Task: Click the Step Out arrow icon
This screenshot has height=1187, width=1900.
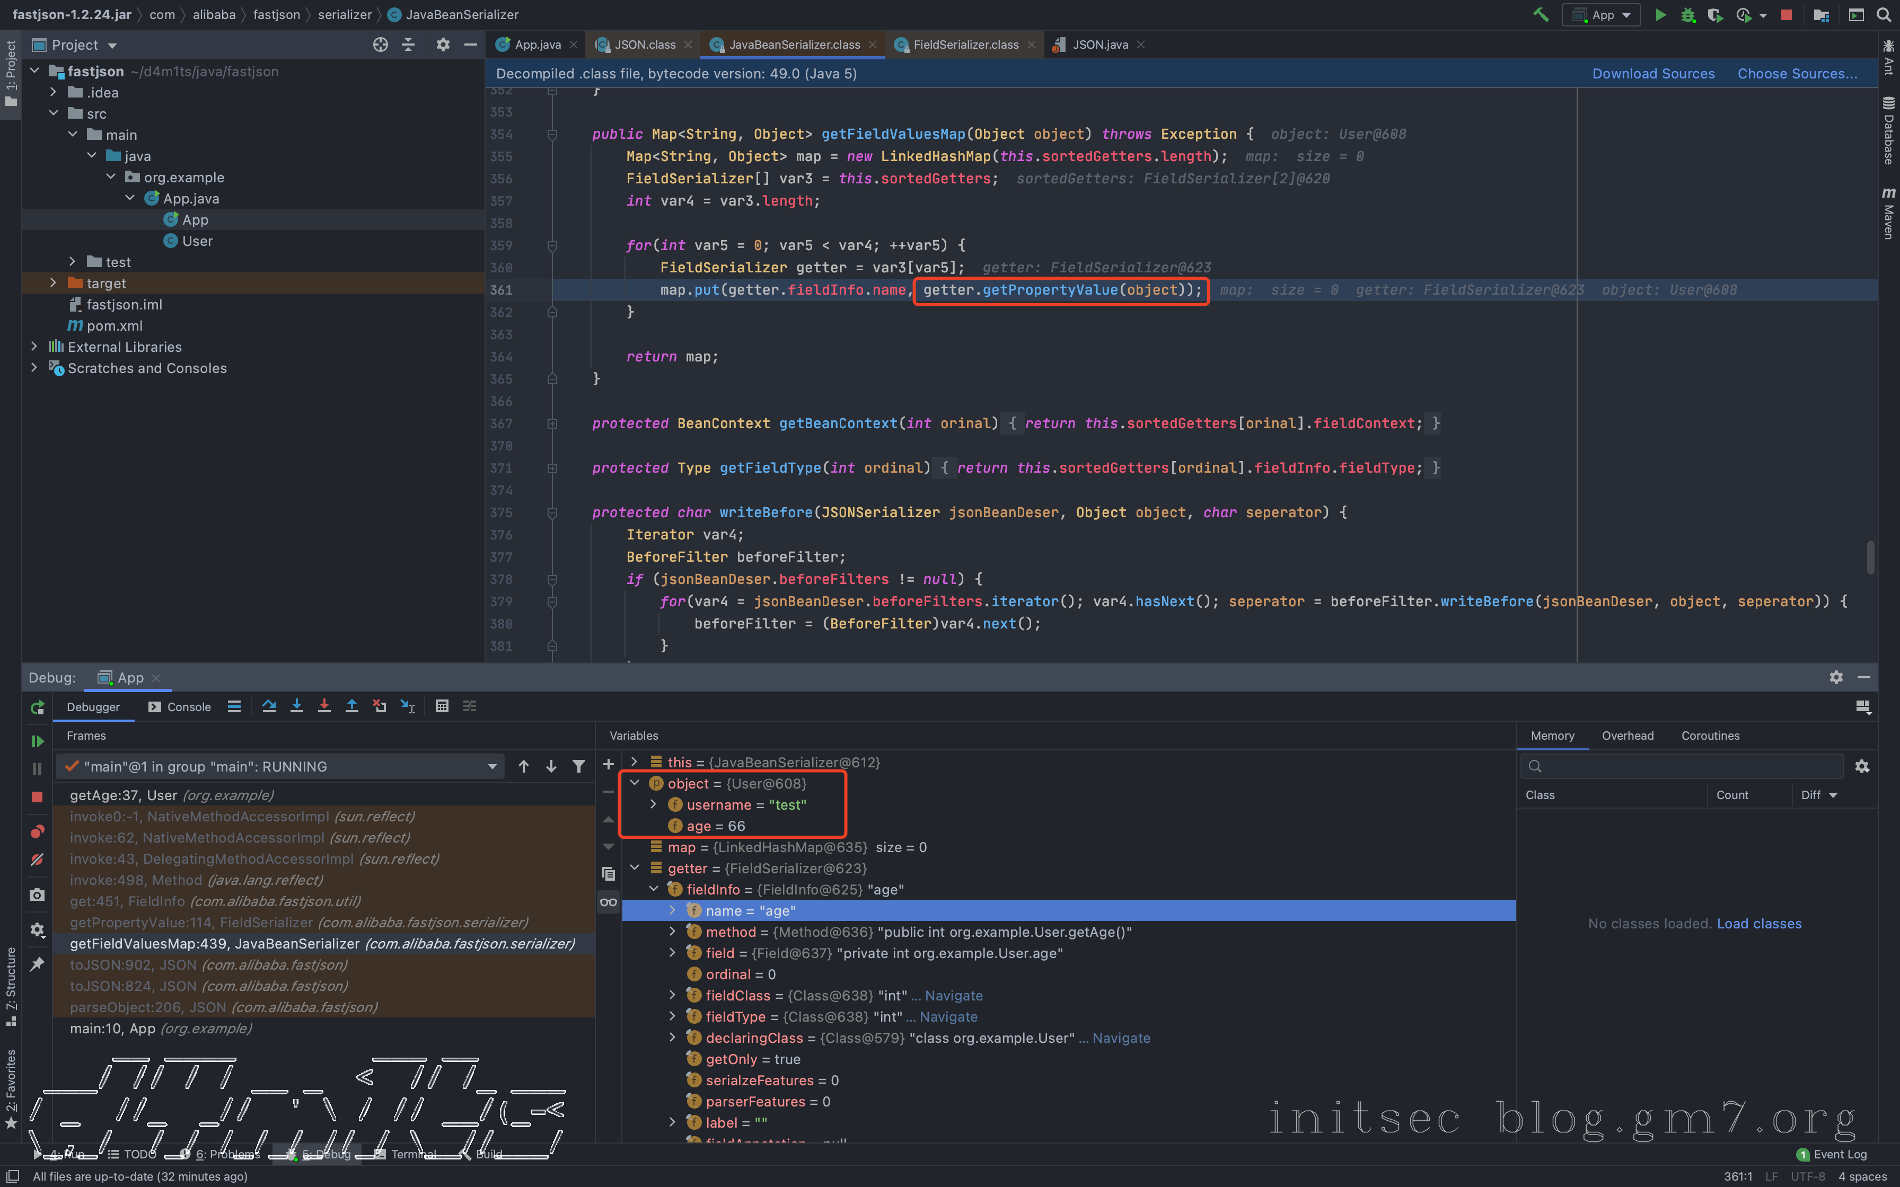Action: (351, 706)
